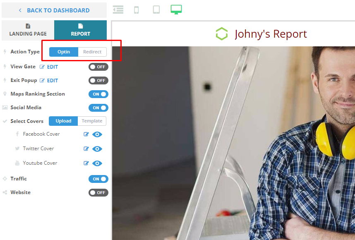
Task: Toggle Youtube Cover visibility eye
Action: click(x=97, y=163)
